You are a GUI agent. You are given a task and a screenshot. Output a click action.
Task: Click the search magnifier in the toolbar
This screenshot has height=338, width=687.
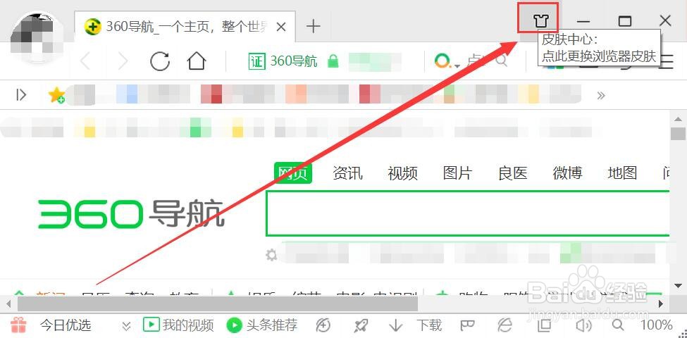coord(501,61)
